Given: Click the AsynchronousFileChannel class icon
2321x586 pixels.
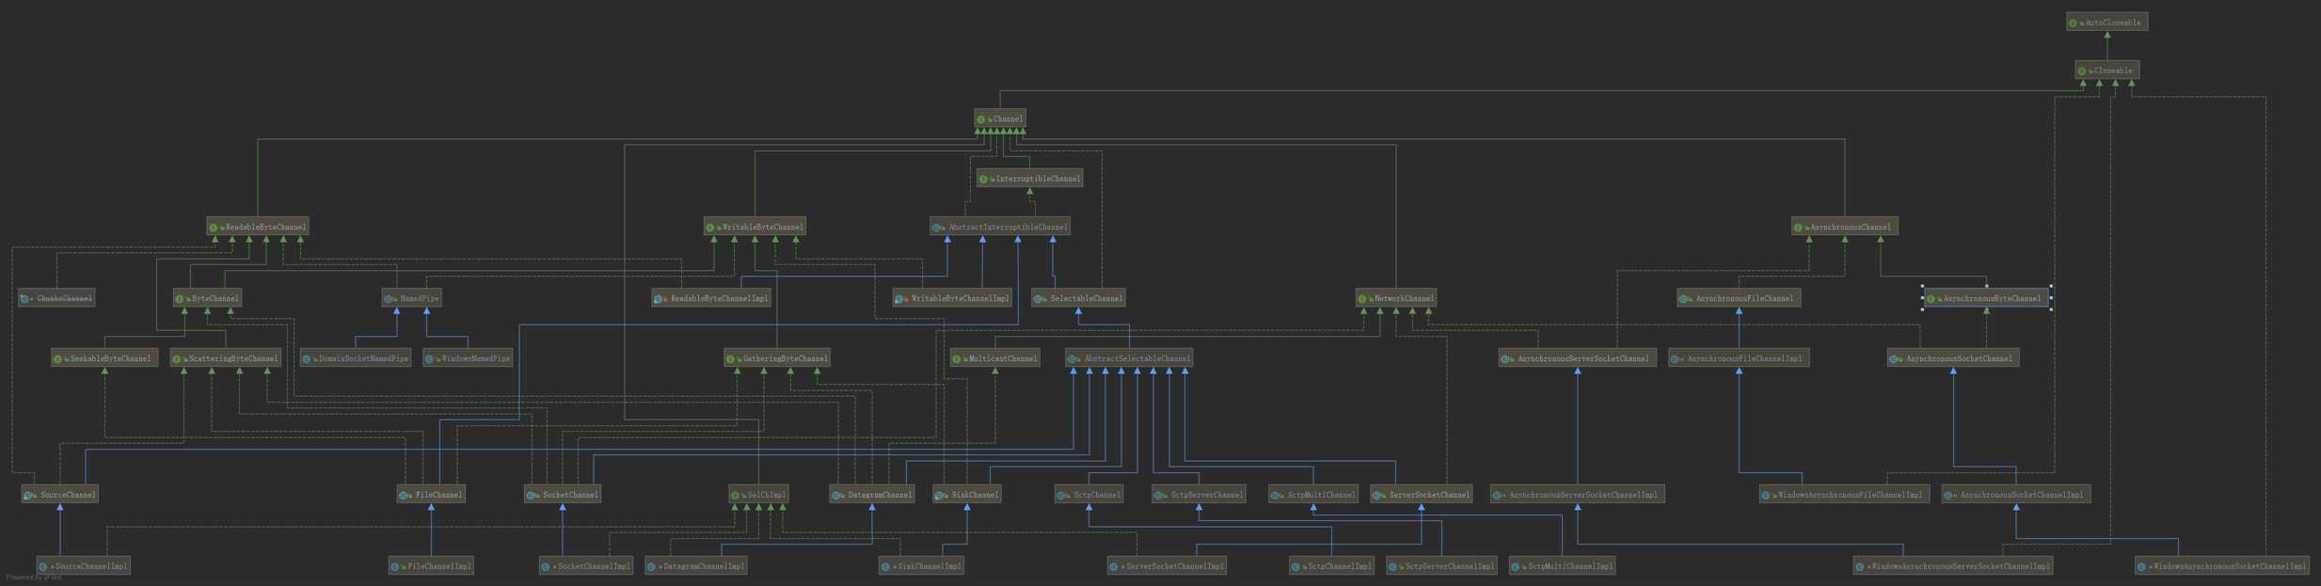Looking at the screenshot, I should (1684, 299).
